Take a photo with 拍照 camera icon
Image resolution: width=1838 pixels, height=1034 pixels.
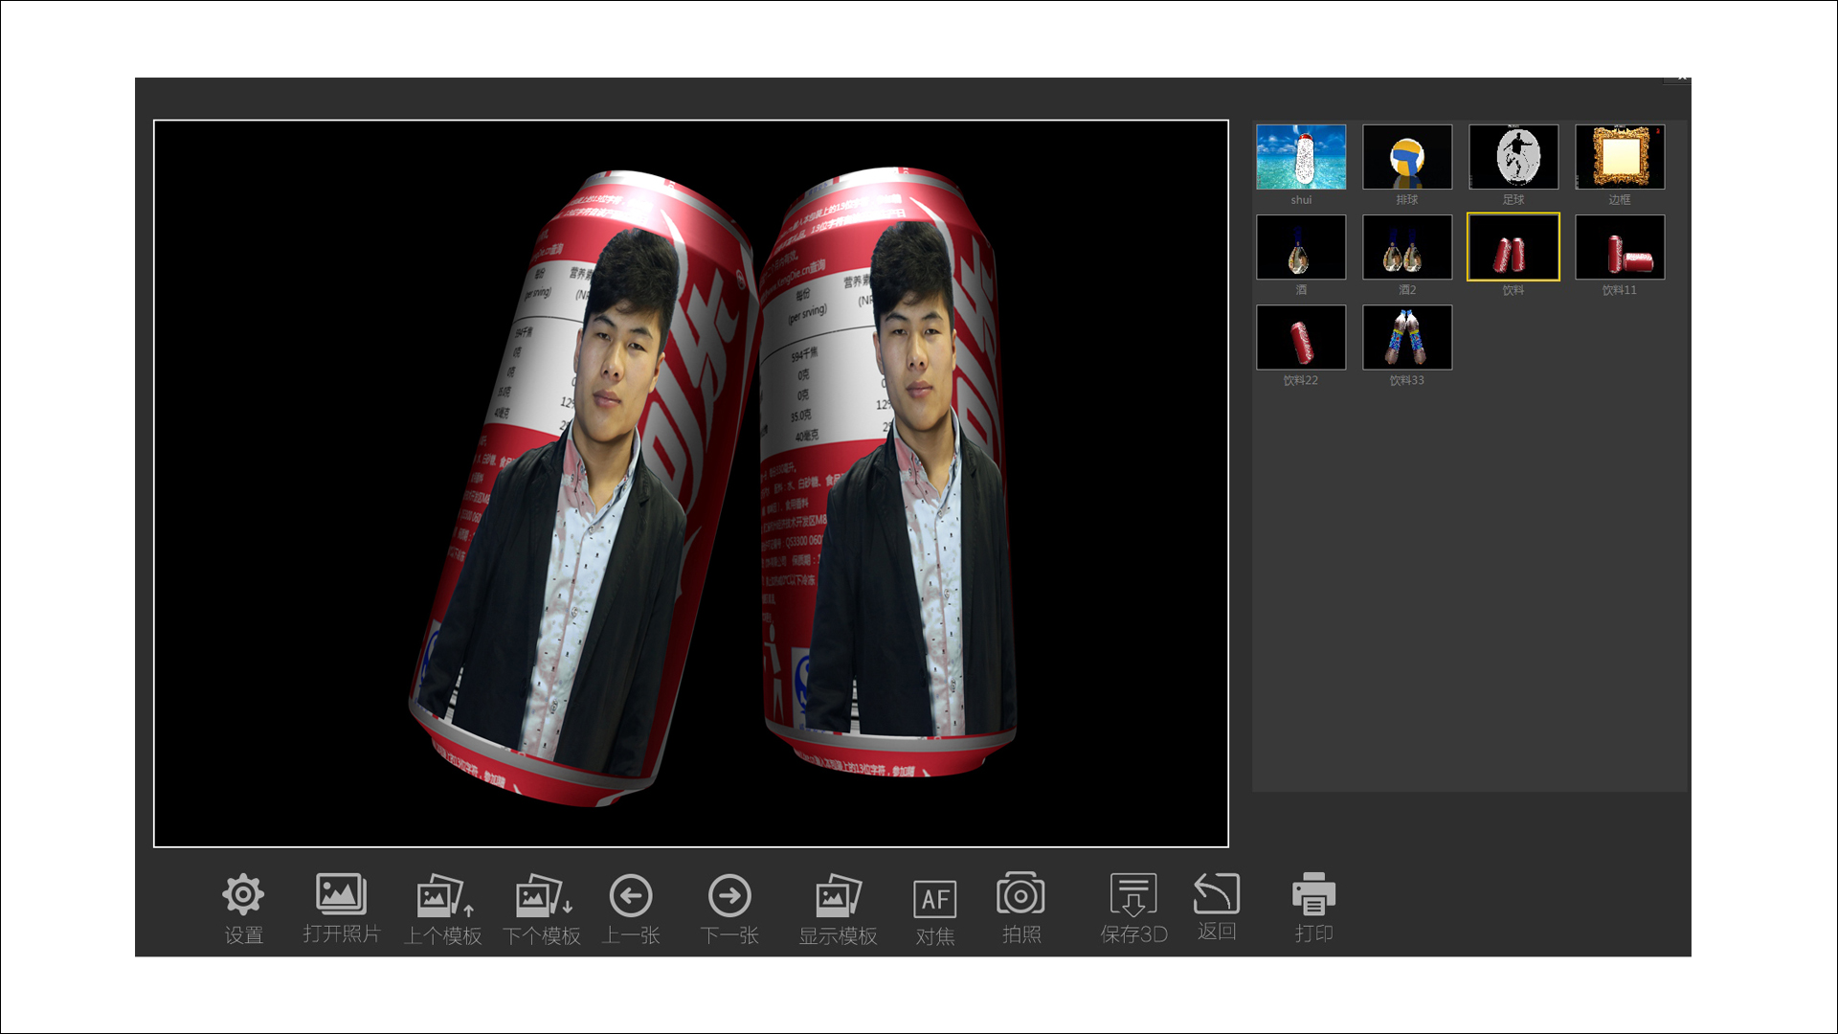tap(1020, 894)
